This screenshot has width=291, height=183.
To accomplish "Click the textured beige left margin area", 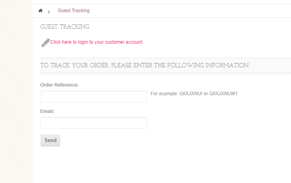I will tap(16, 98).
